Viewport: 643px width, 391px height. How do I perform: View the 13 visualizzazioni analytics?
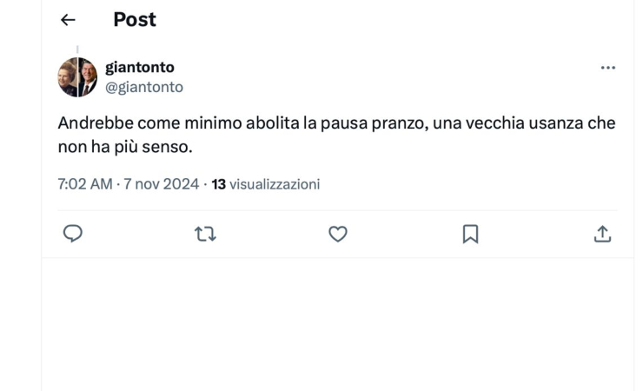click(265, 184)
